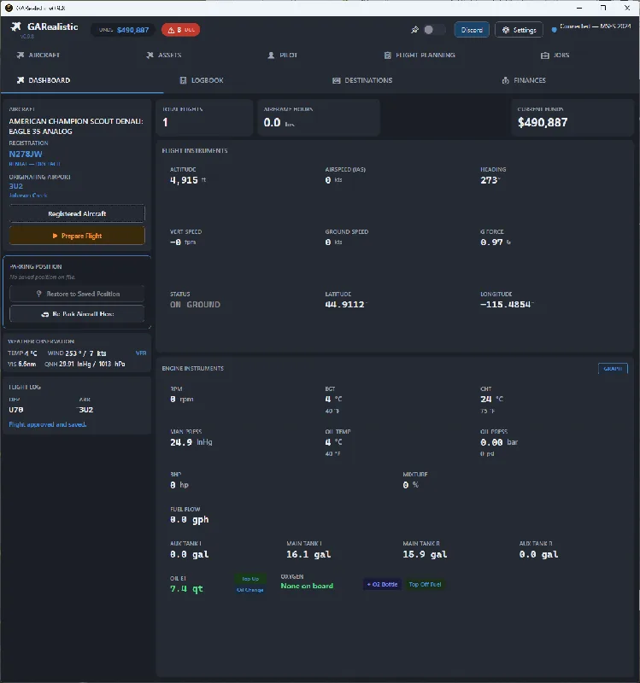Click the Registered Aircraft button
640x683 pixels.
77,213
